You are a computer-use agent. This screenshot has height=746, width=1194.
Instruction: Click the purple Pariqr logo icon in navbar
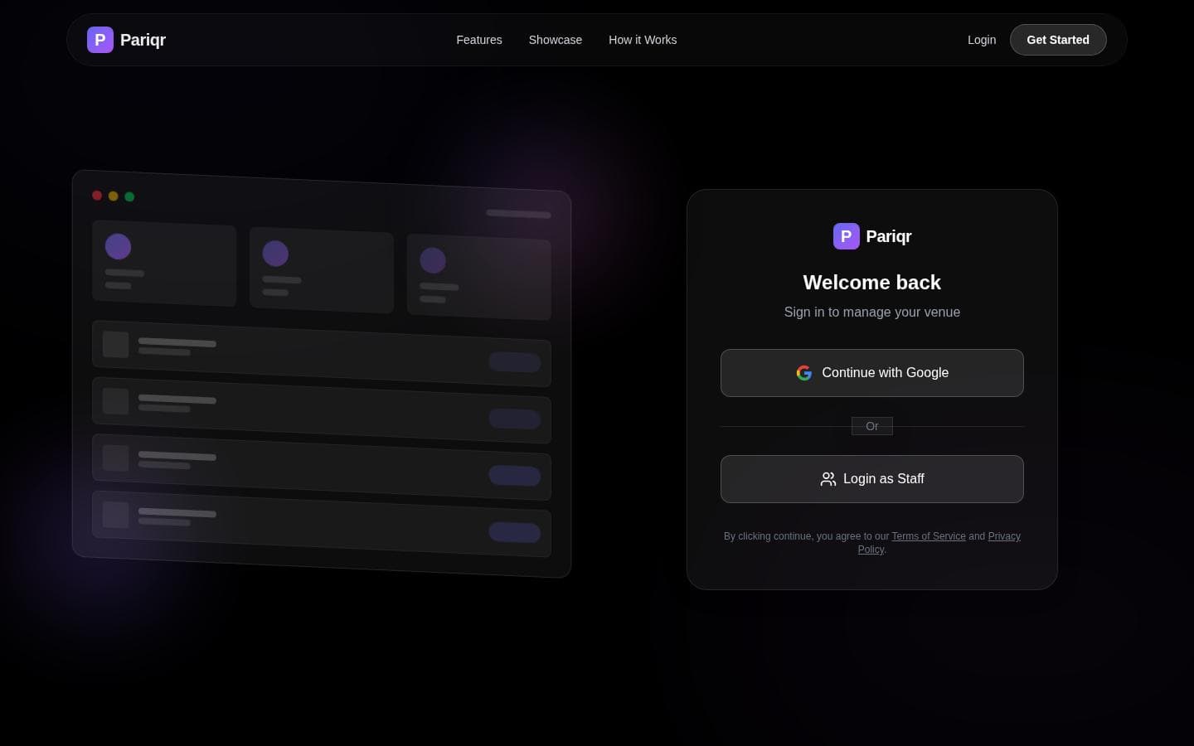[x=100, y=40]
